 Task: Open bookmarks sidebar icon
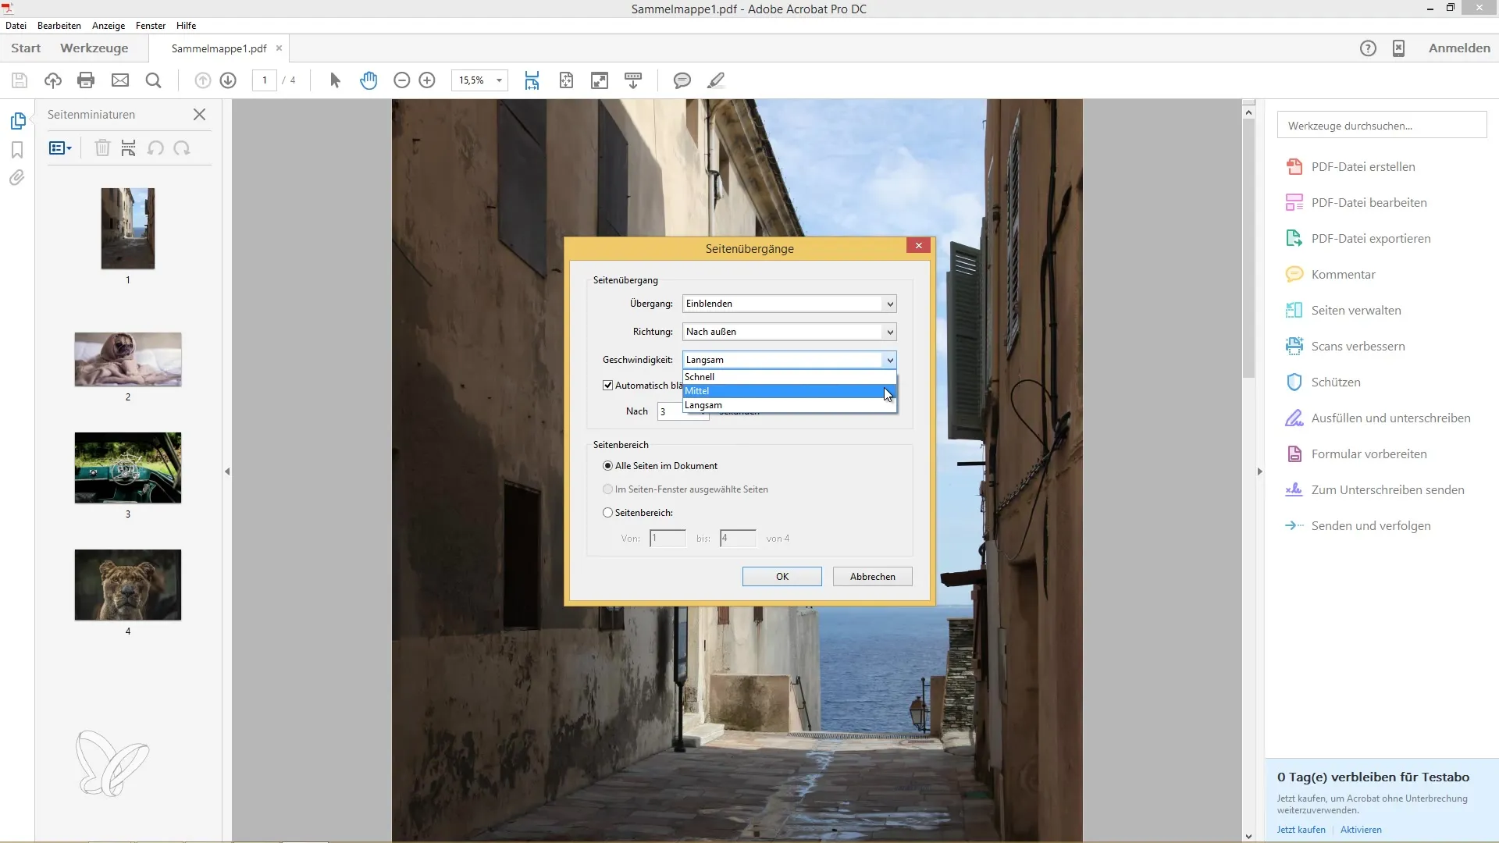coord(17,150)
